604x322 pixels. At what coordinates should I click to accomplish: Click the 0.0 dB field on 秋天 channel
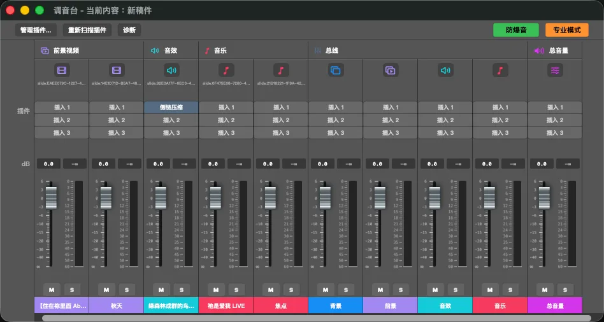pyautogui.click(x=104, y=164)
